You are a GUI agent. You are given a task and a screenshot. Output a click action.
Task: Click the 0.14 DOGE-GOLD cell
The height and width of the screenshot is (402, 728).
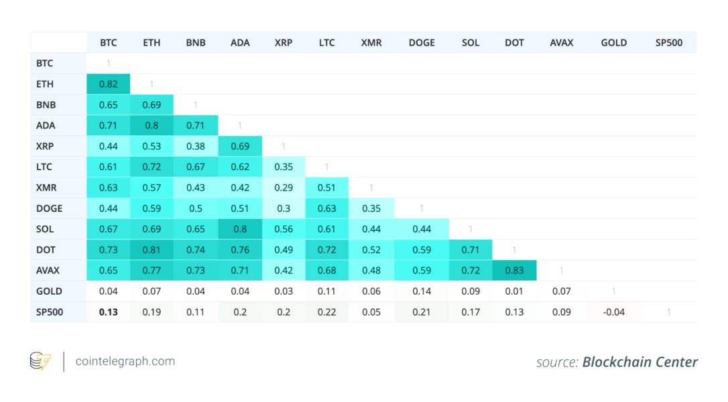[422, 291]
